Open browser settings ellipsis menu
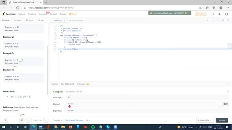Screen dimensions: 232x130 228,8
